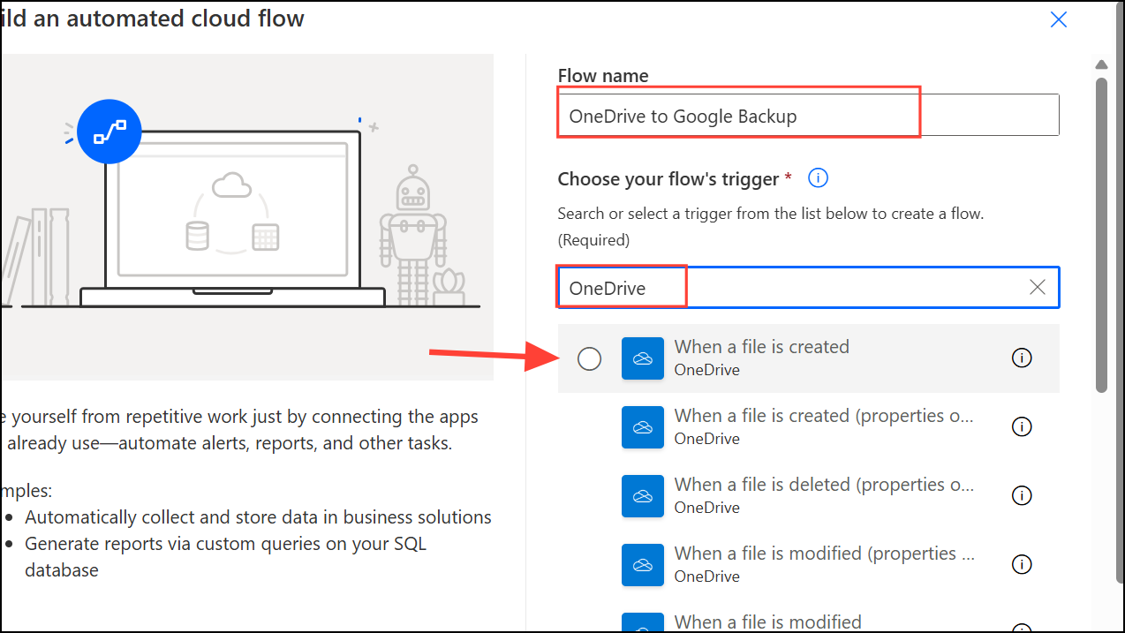Choose 'When a file is deleted (properties o...' trigger
This screenshot has height=633, width=1125.
pos(809,496)
